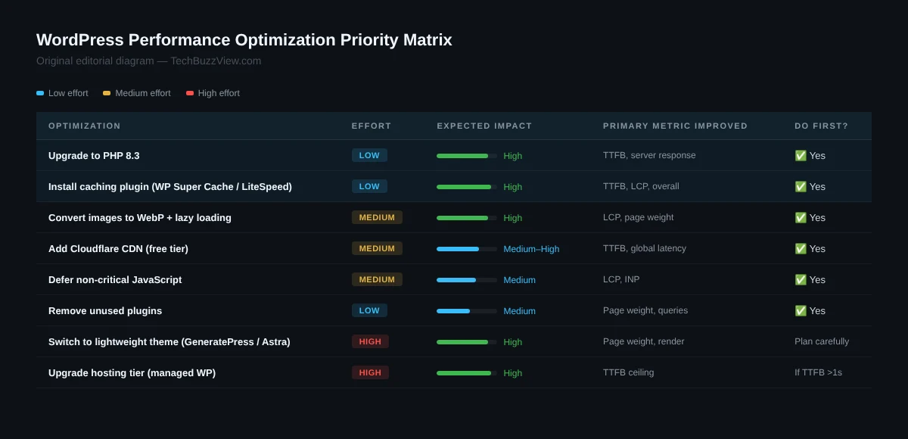Click the PRIMARY METRIC IMPROVED column header
The width and height of the screenshot is (908, 439).
(675, 126)
